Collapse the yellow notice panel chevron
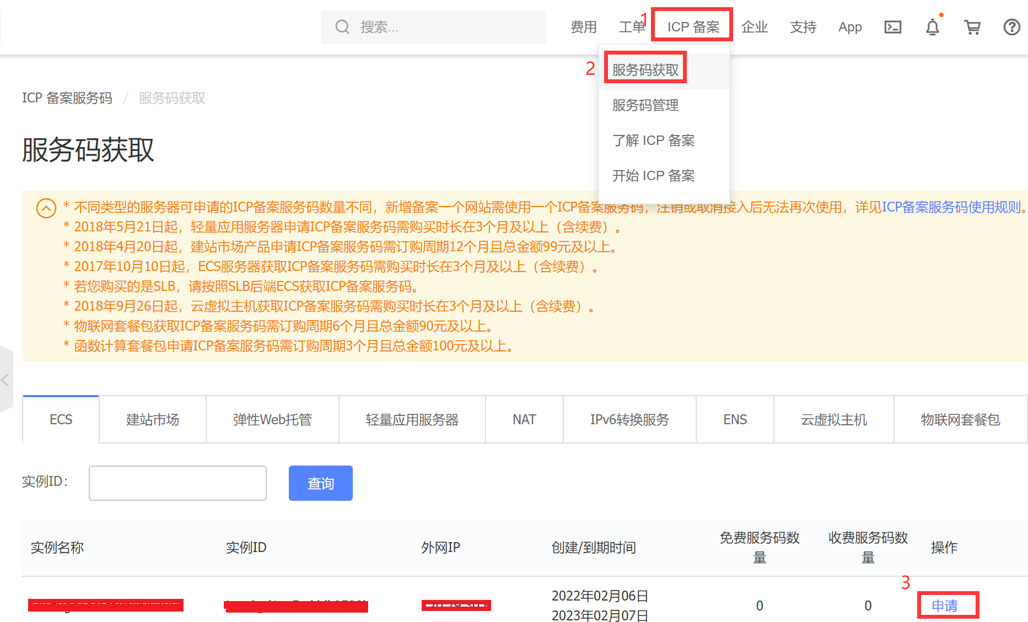The width and height of the screenshot is (1028, 622). click(x=46, y=209)
